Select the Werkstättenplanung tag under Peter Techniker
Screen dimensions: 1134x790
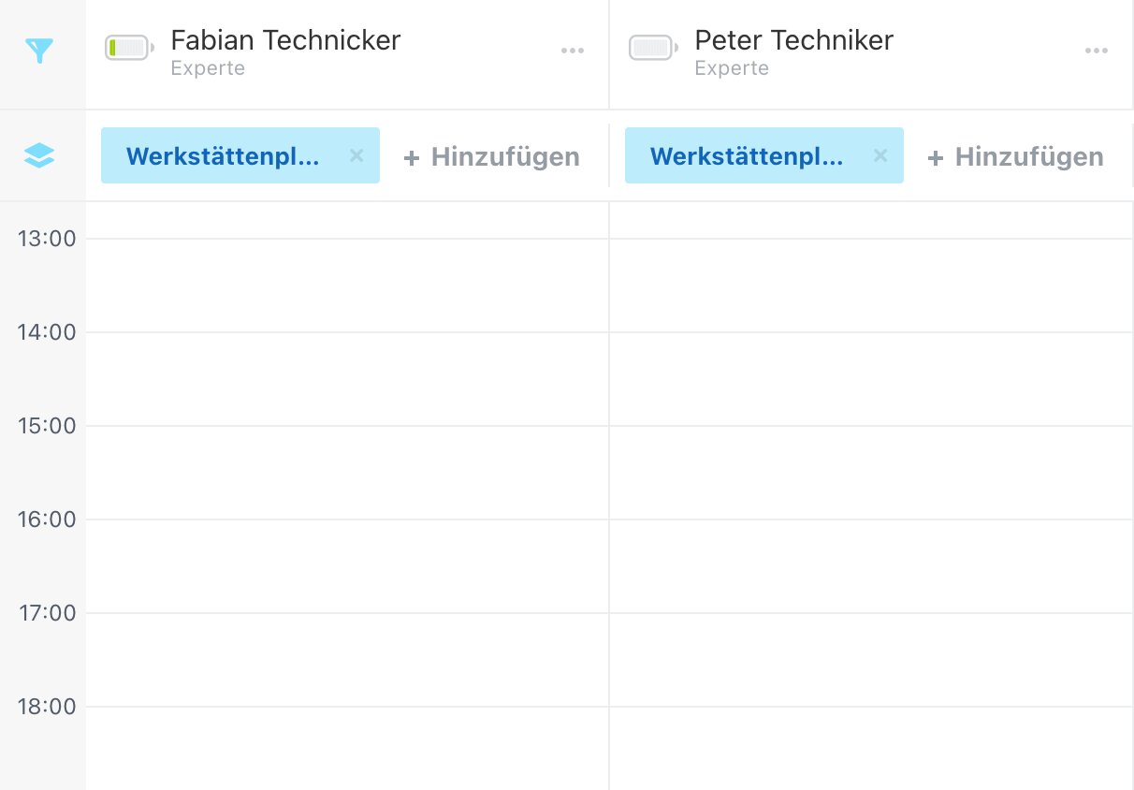[747, 156]
